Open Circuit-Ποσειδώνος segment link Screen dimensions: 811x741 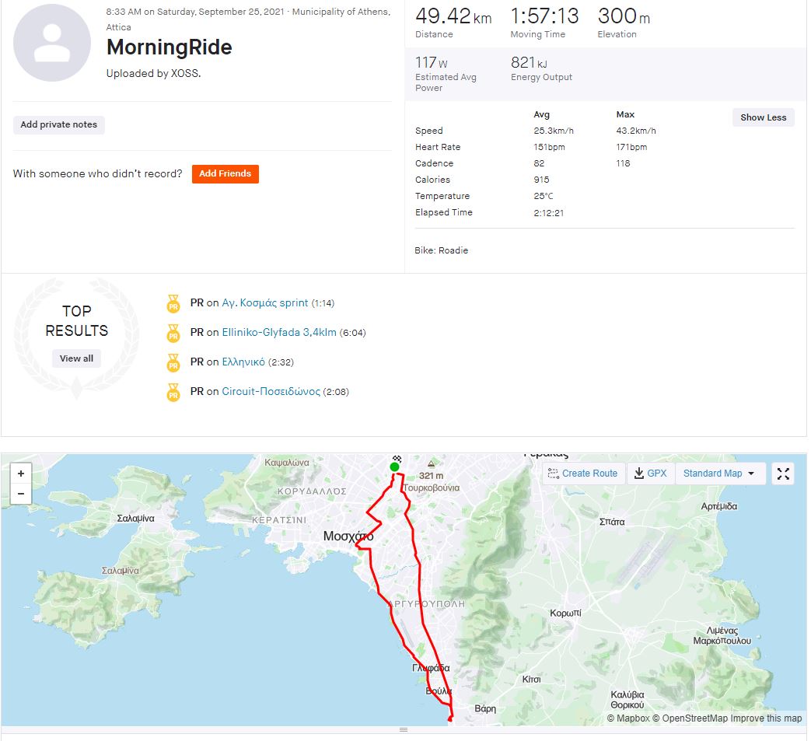(x=271, y=392)
